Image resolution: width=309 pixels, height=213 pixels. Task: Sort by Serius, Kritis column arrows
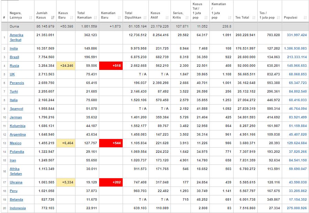coord(187,18)
